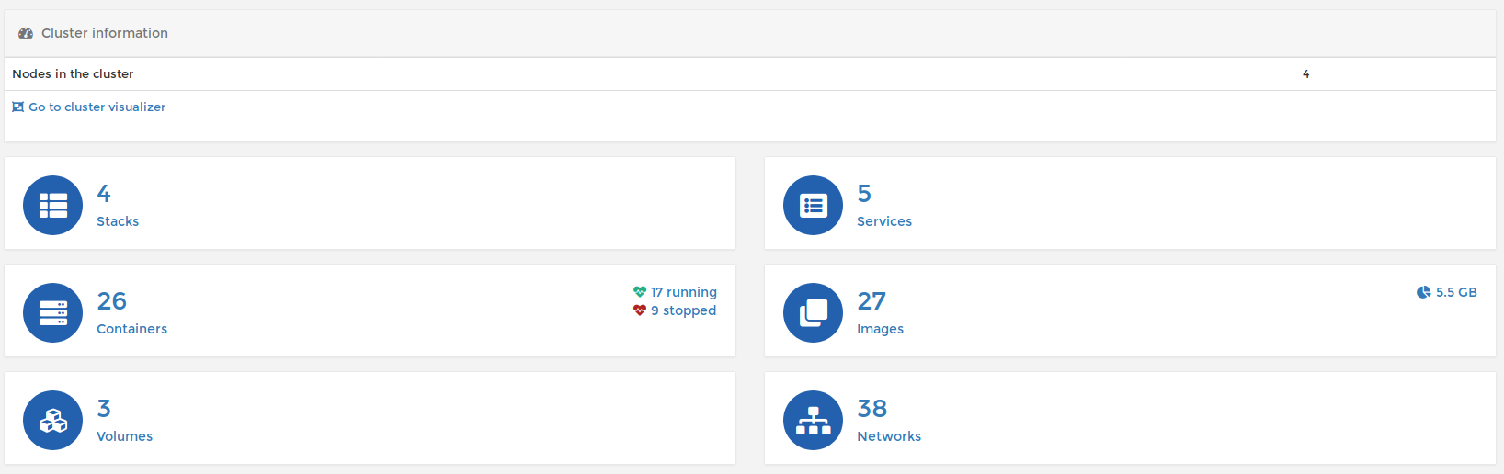Click the red stopped heartbeat icon
The image size is (1504, 474).
640,310
